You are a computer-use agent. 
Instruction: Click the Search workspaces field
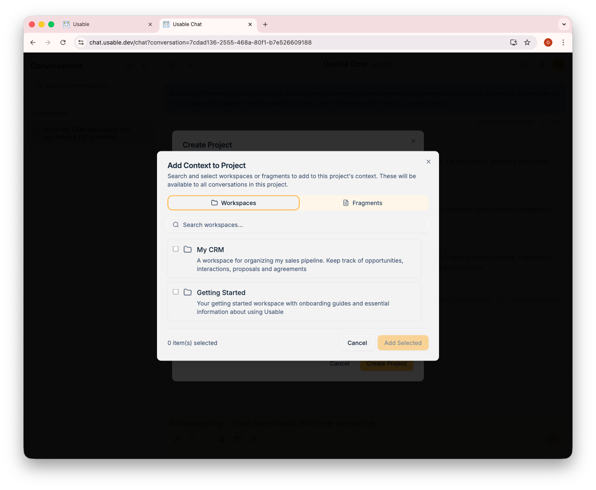click(x=298, y=224)
